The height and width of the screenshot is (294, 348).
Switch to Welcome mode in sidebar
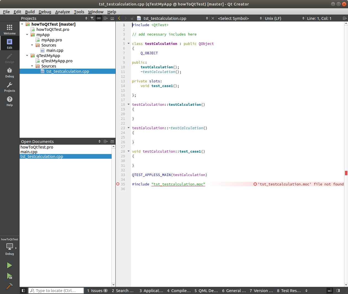[9, 29]
